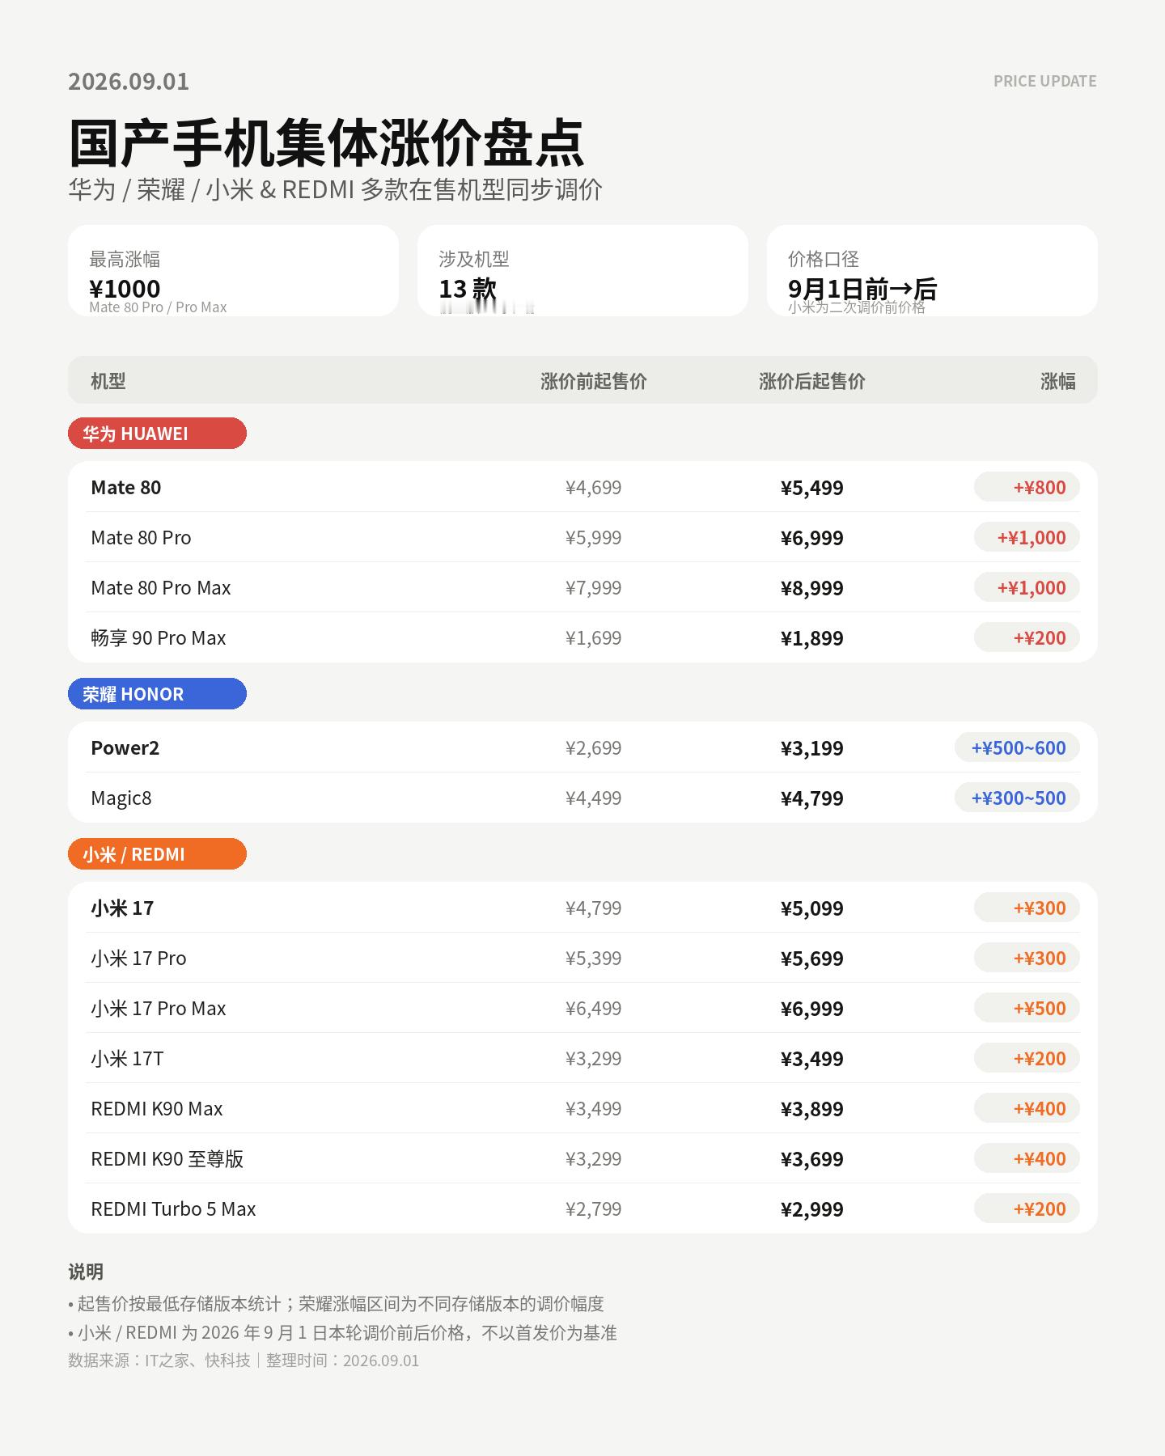The width and height of the screenshot is (1165, 1456).
Task: Click the ¥5,999 price in Mate 80 Pro row
Action: pos(594,538)
